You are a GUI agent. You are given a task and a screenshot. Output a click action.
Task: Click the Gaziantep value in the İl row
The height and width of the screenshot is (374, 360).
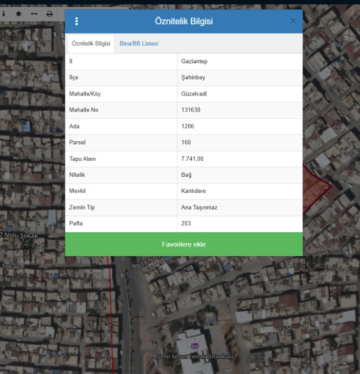click(194, 61)
